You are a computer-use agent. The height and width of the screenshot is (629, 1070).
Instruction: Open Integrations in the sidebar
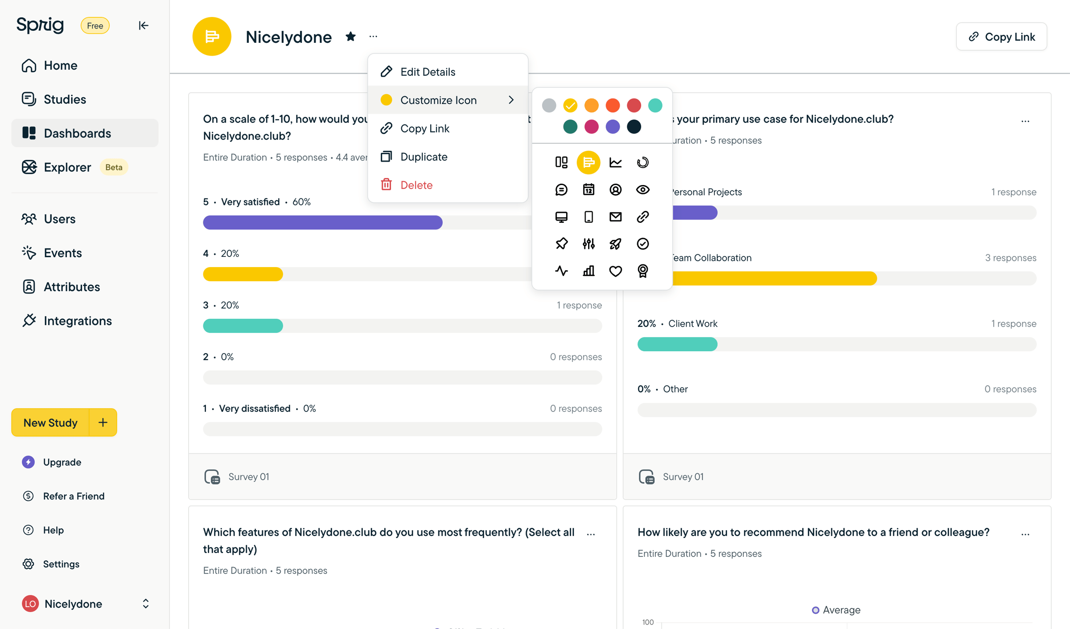point(85,321)
